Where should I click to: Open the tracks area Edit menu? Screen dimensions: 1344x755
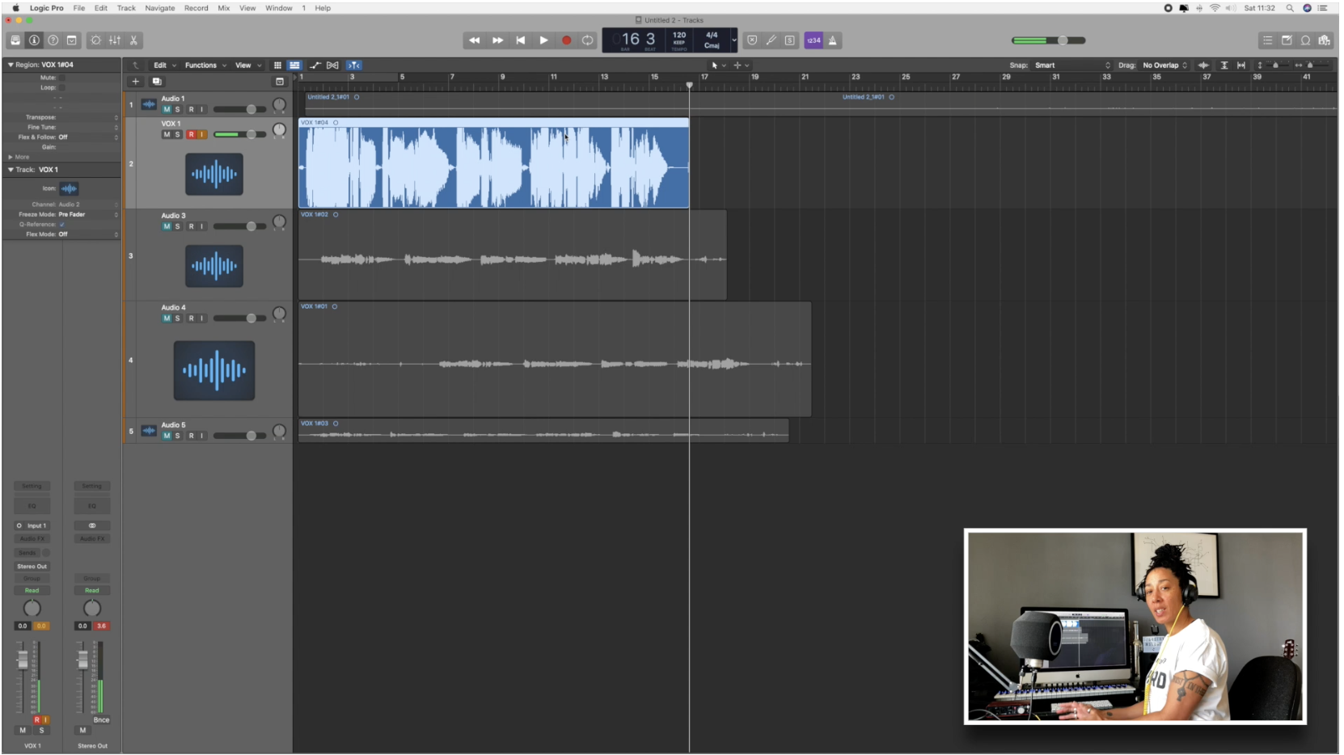(x=164, y=65)
